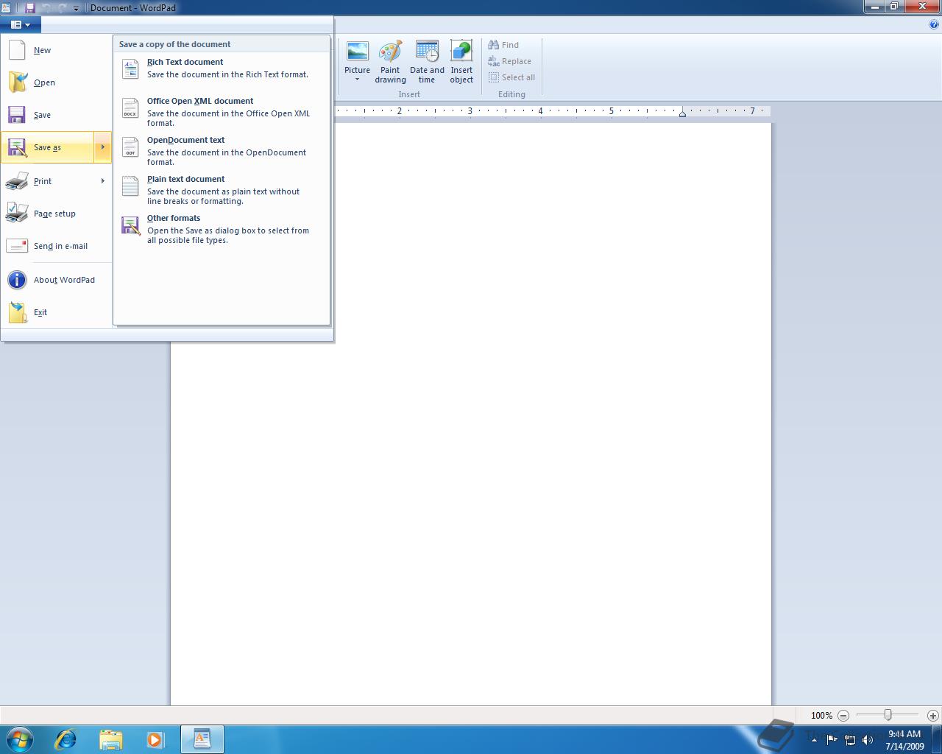Click Select all in Editing group
This screenshot has width=942, height=754.
click(511, 77)
